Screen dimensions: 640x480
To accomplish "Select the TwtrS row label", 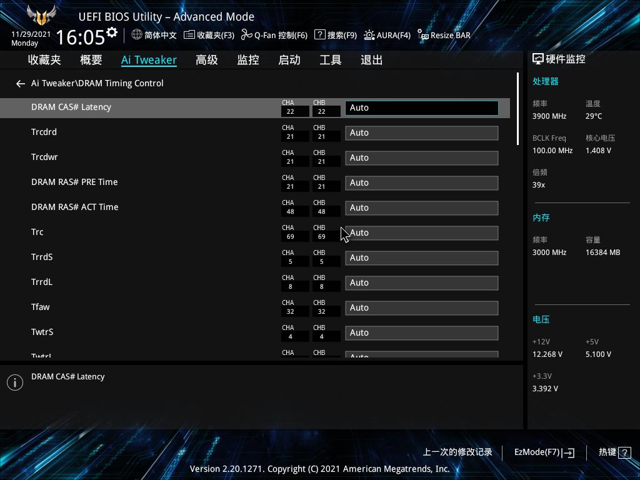I will click(x=42, y=332).
